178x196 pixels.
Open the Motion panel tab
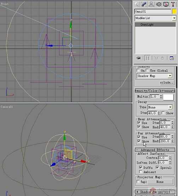[x=159, y=5]
